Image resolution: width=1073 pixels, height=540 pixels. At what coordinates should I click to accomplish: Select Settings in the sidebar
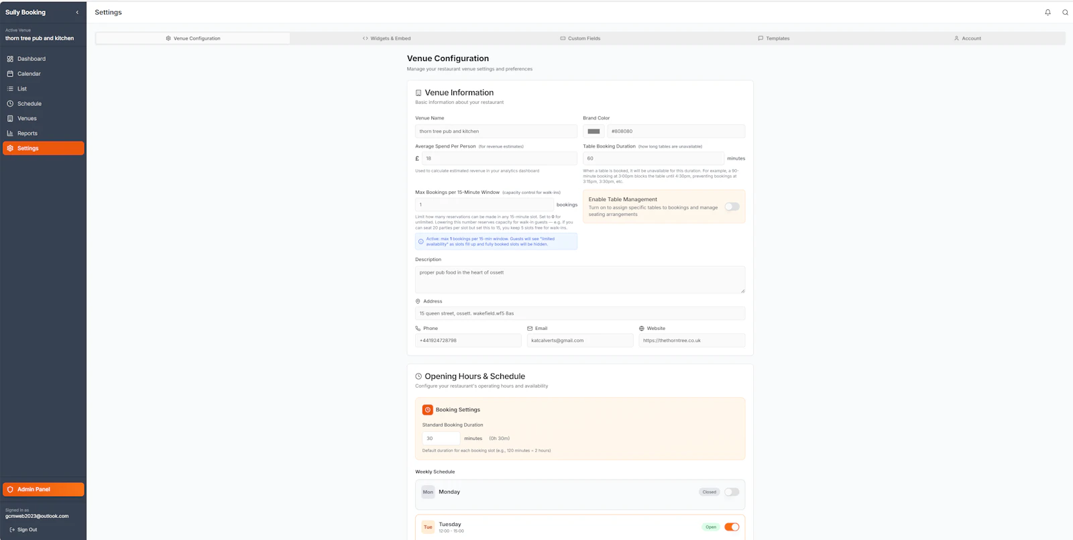pyautogui.click(x=44, y=148)
